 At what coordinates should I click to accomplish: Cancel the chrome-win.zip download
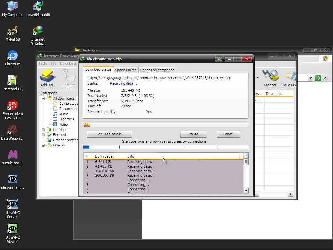click(228, 134)
